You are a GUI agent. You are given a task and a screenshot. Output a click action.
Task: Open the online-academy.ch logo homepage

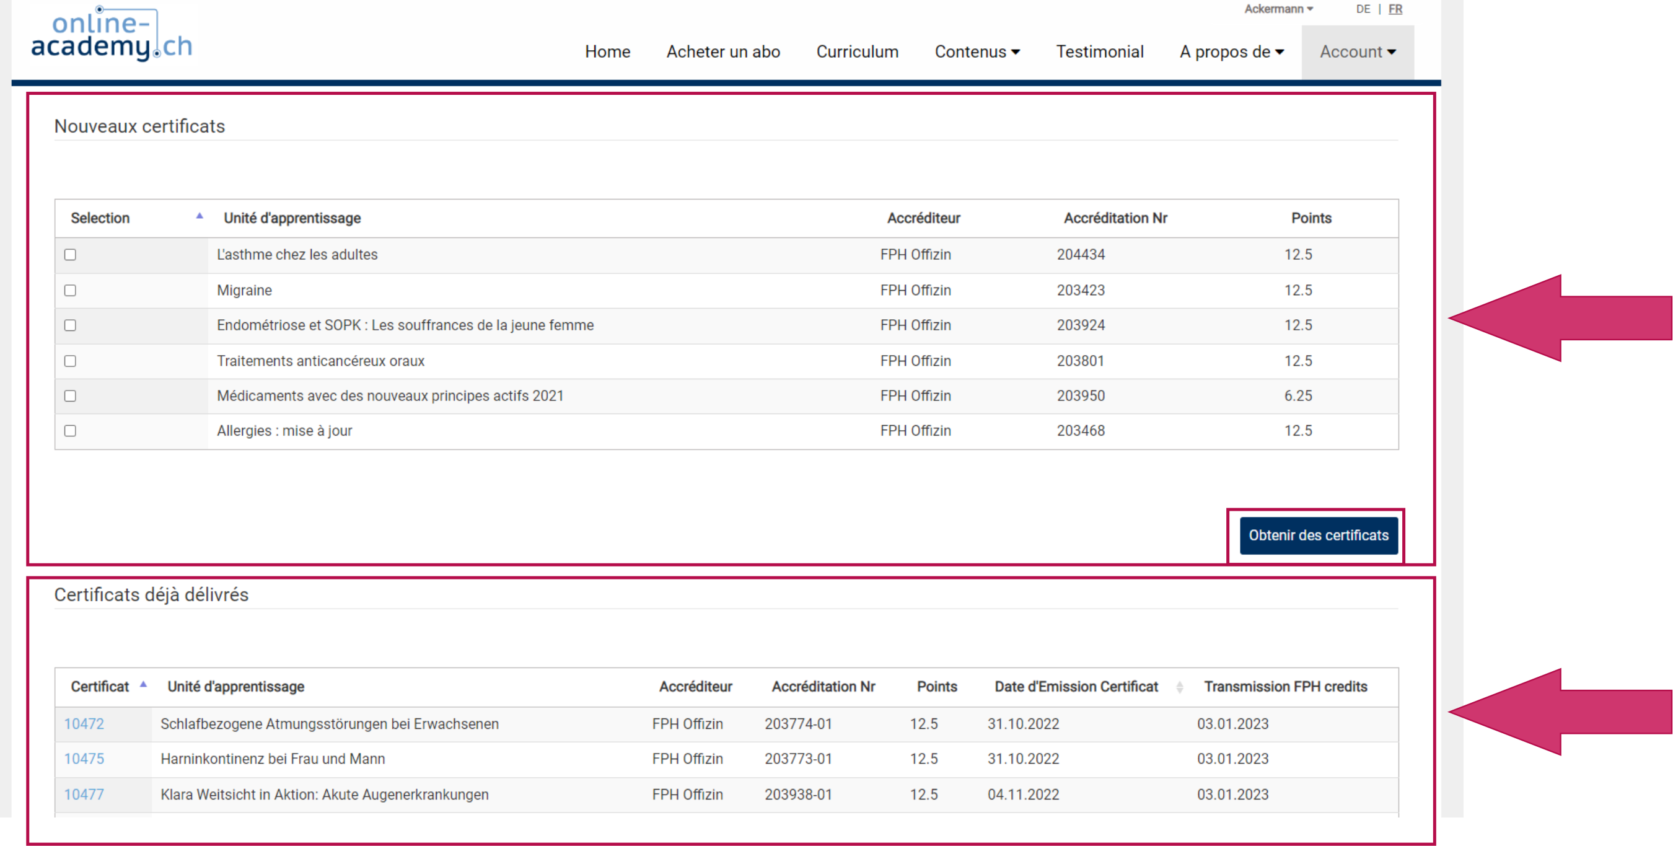[112, 34]
